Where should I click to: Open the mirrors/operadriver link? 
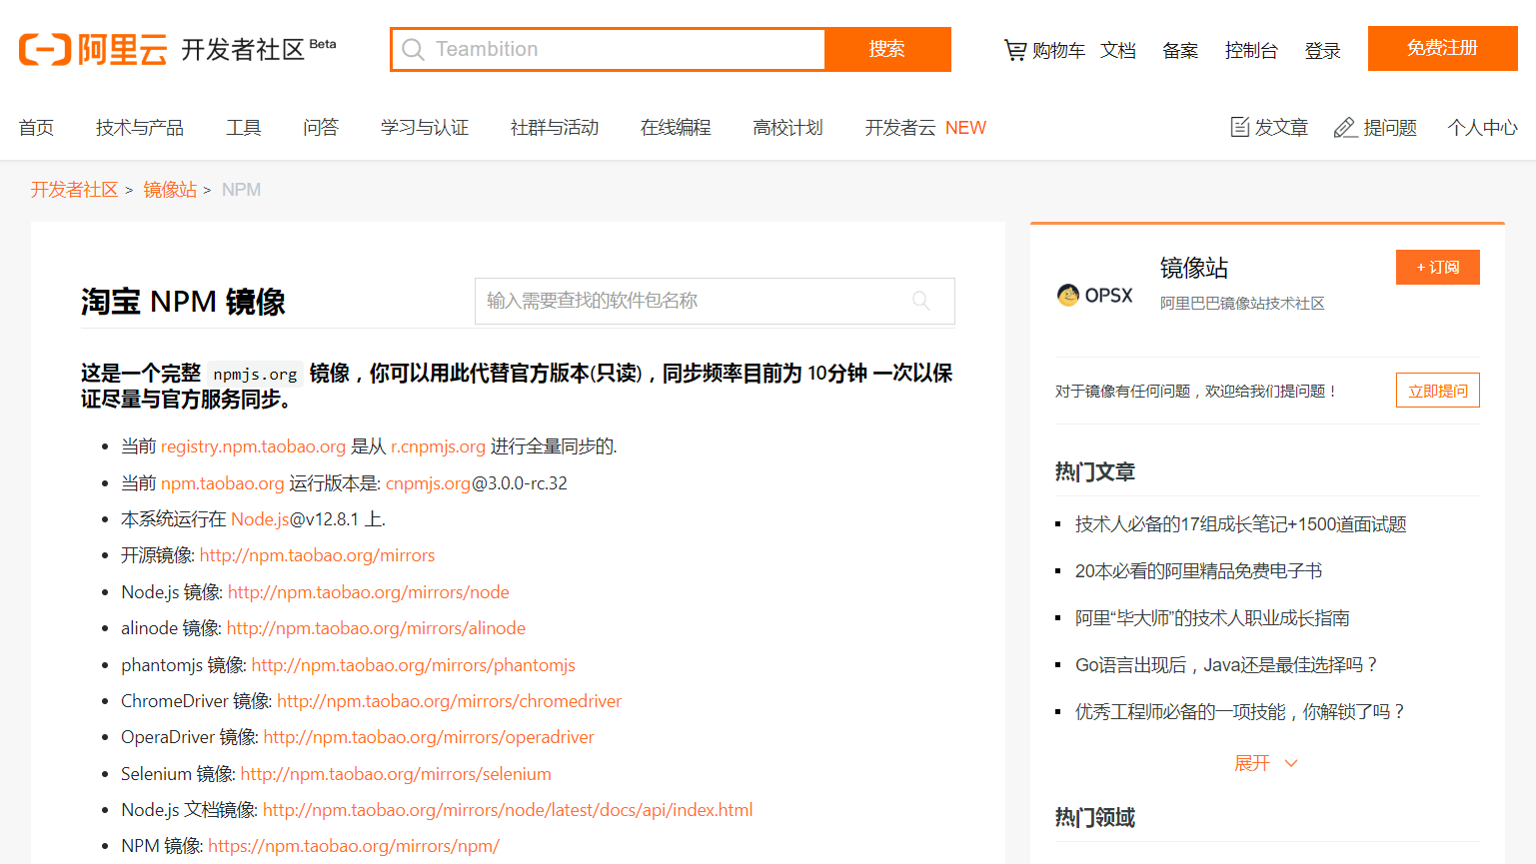[x=429, y=737]
